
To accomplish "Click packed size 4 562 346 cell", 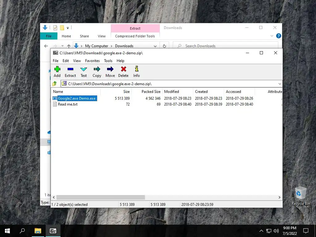I will click(153, 98).
